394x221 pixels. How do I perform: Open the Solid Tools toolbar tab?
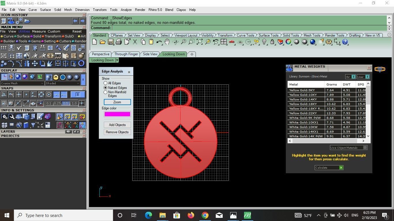(x=291, y=35)
